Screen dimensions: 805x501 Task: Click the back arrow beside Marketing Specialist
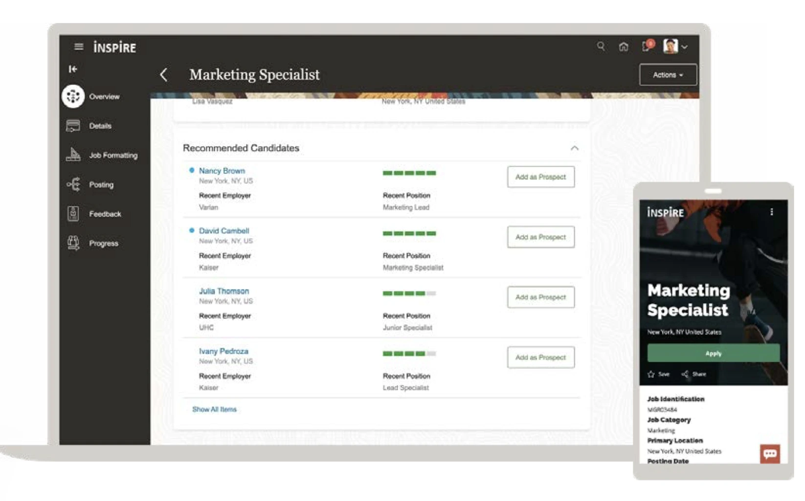coord(164,75)
